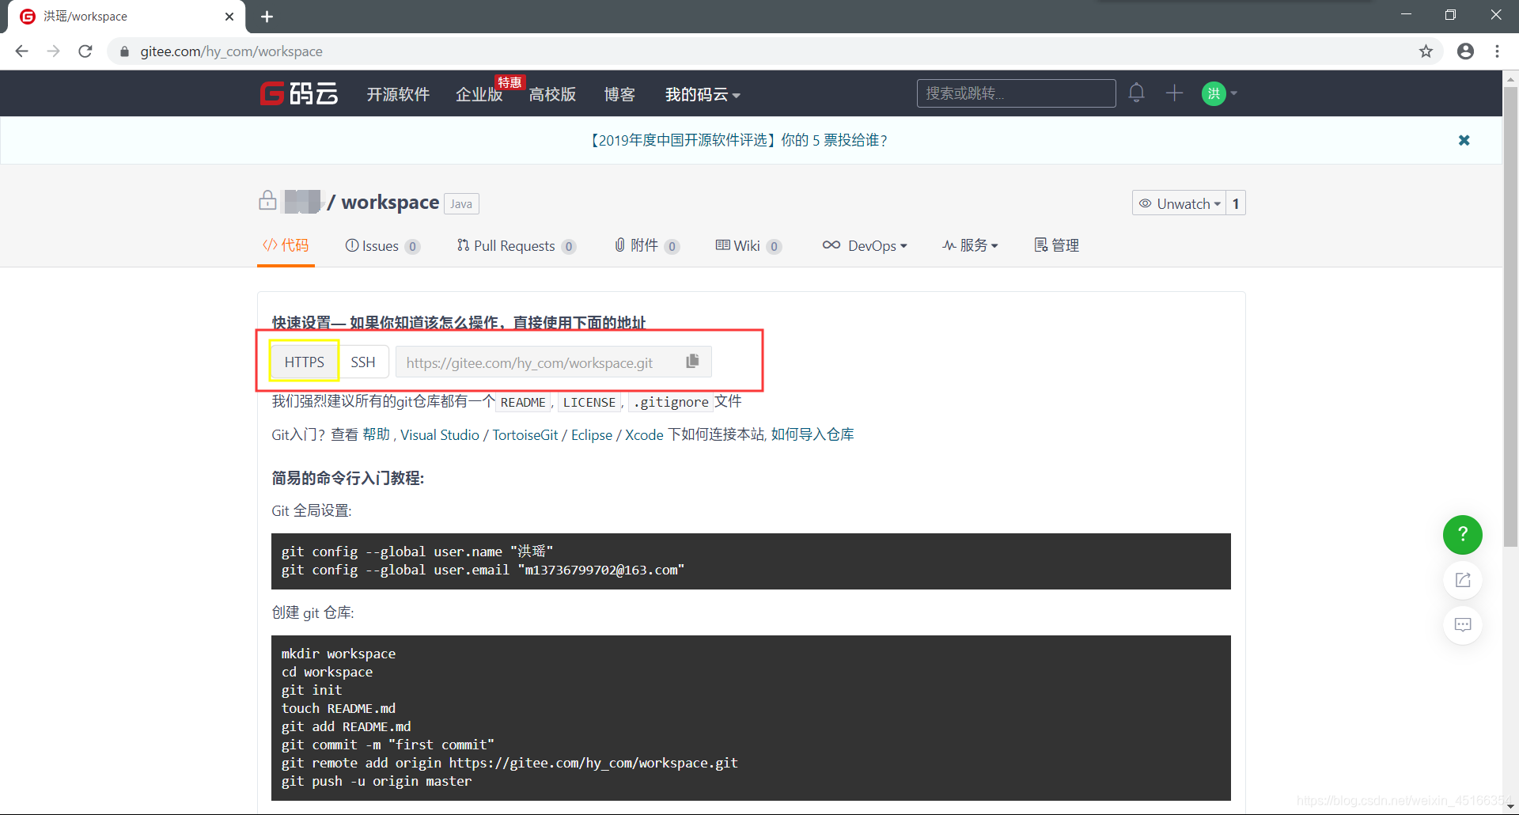Click the plus create-new icon in navbar
Image resolution: width=1519 pixels, height=815 pixels.
coord(1174,93)
